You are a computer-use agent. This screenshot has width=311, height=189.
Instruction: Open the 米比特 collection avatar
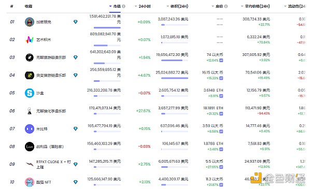coord(30,129)
